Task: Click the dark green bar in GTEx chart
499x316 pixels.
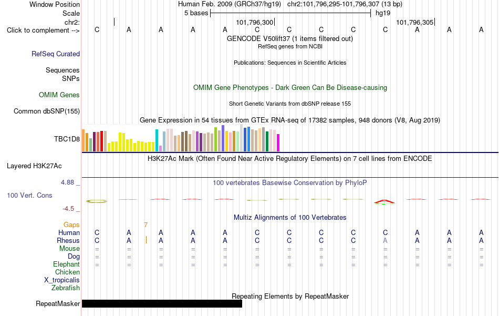Action: click(x=267, y=141)
